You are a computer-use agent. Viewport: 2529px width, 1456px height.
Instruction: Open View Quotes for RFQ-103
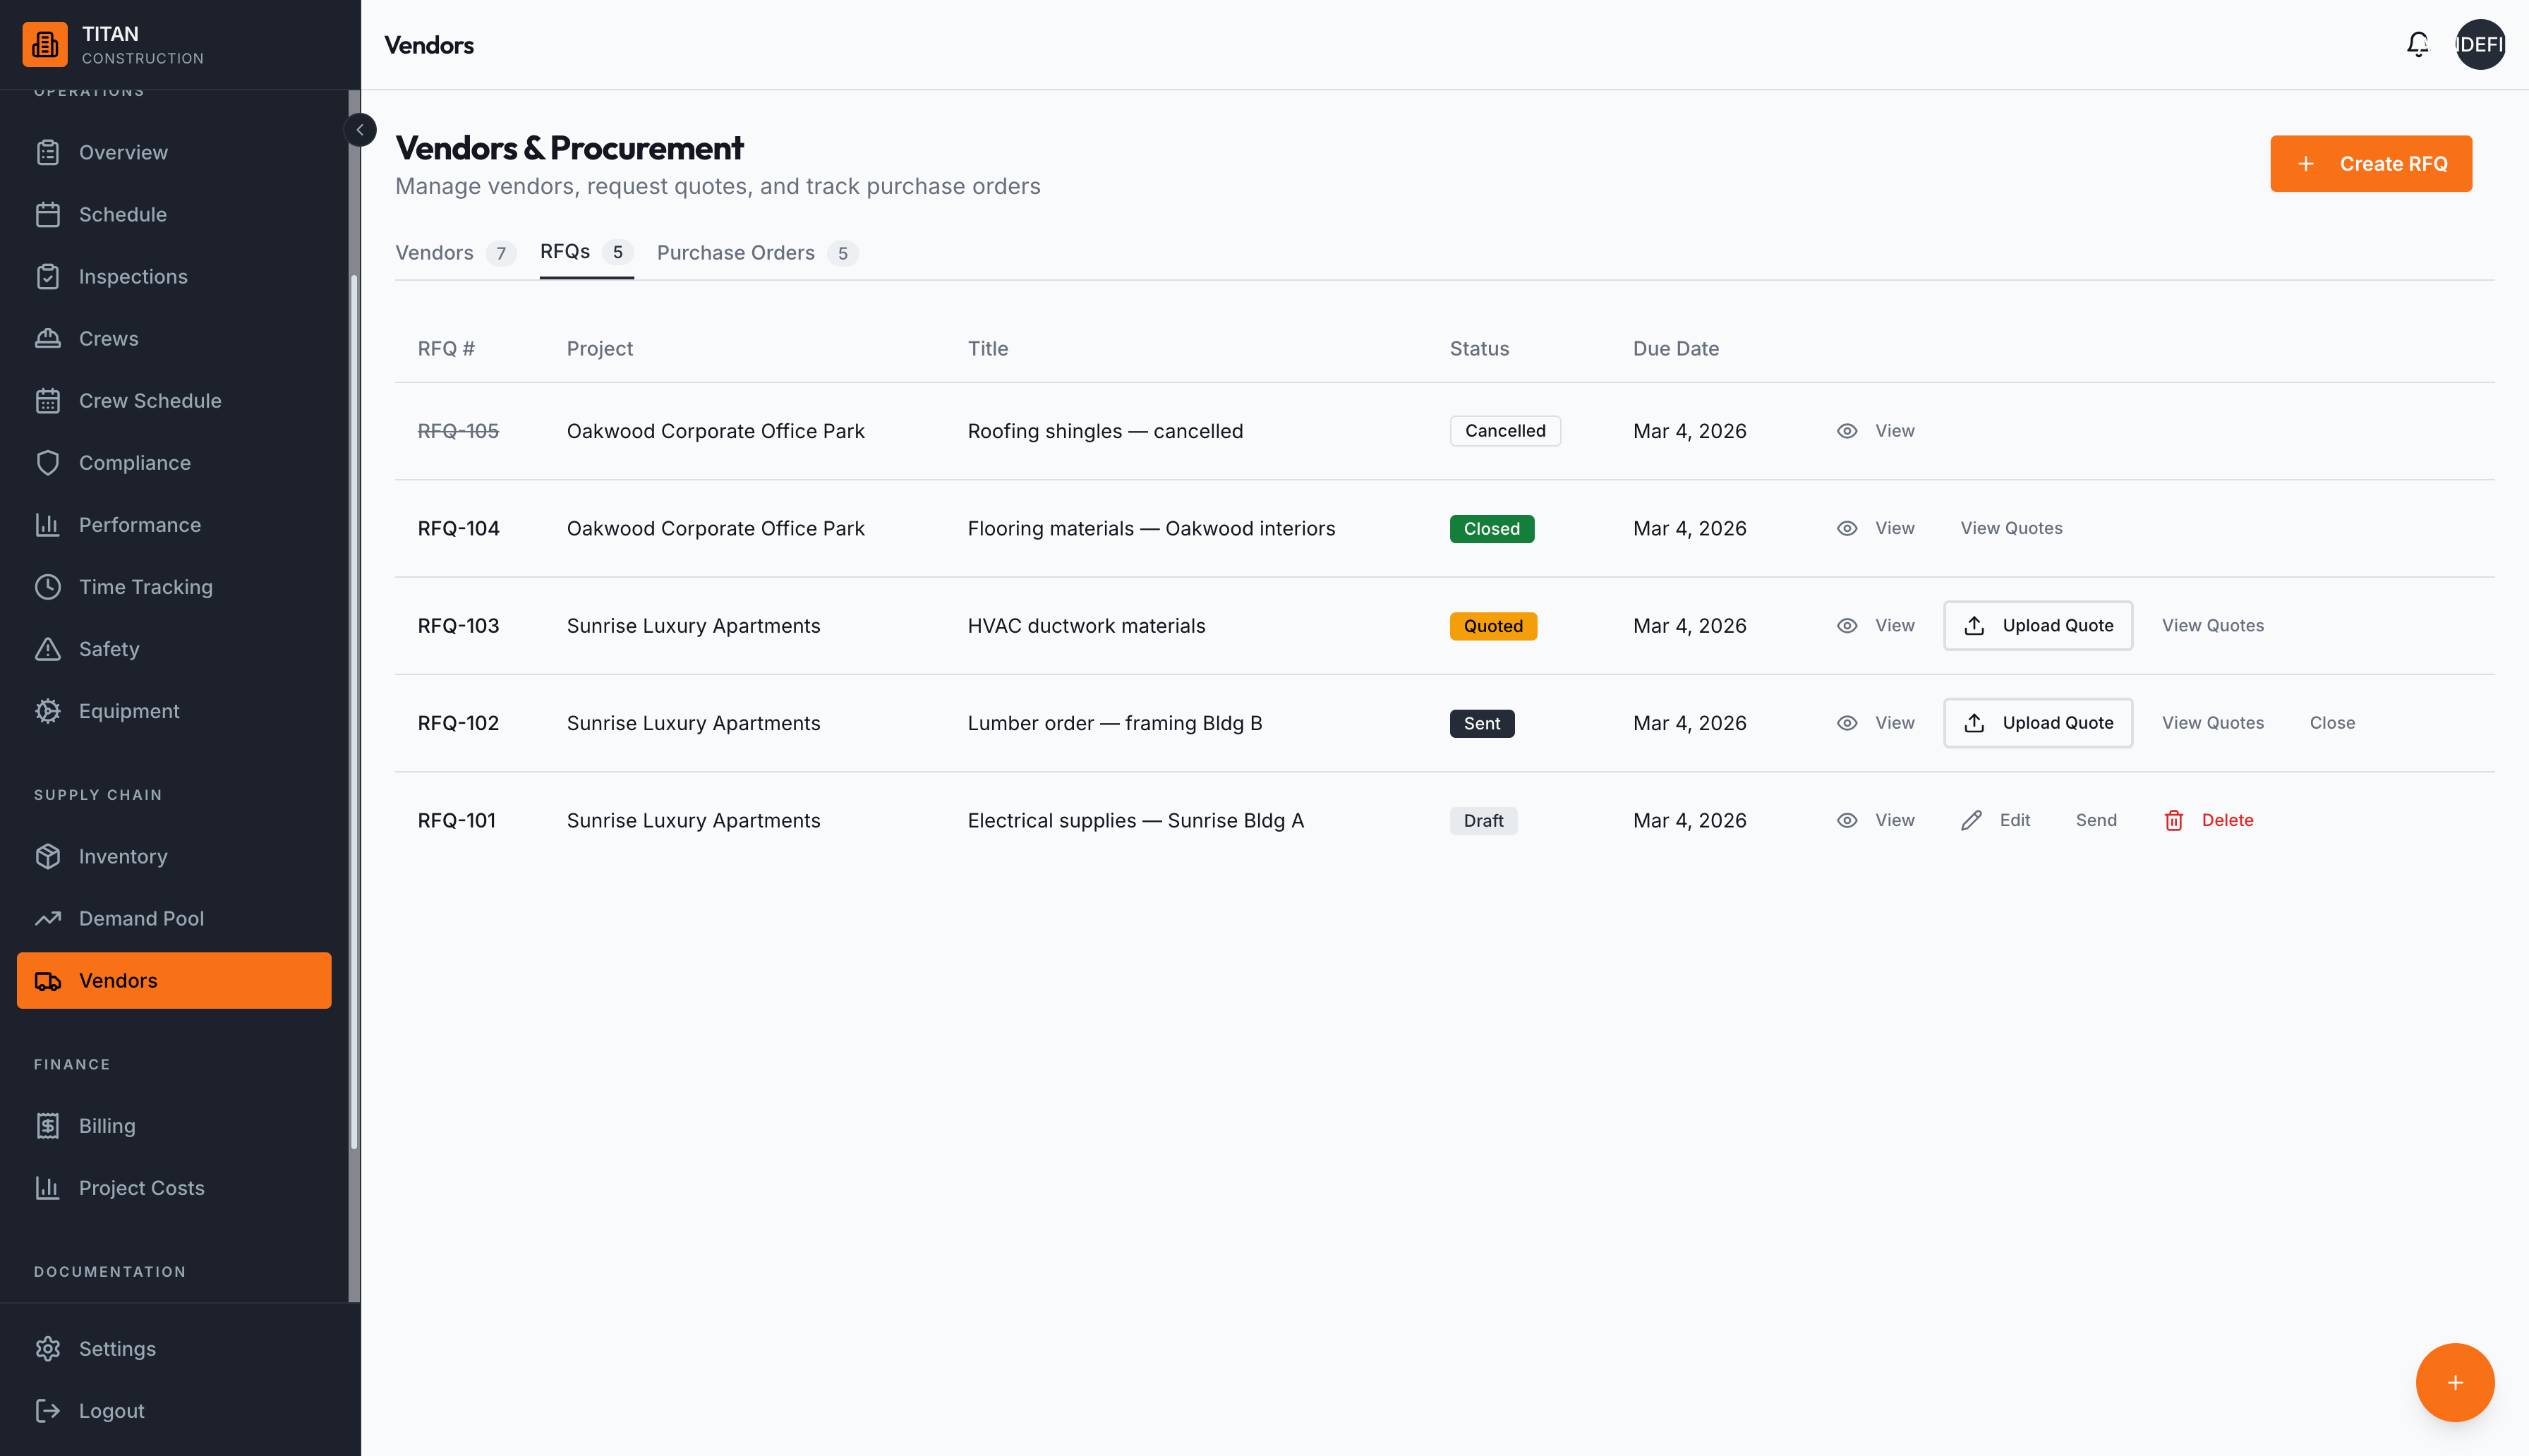tap(2212, 625)
